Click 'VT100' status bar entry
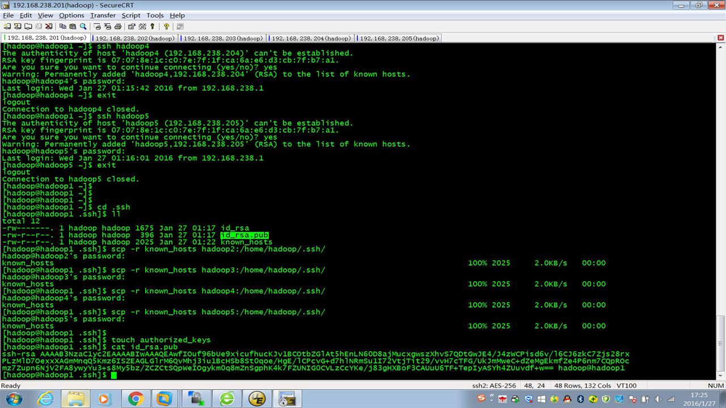 pos(626,385)
